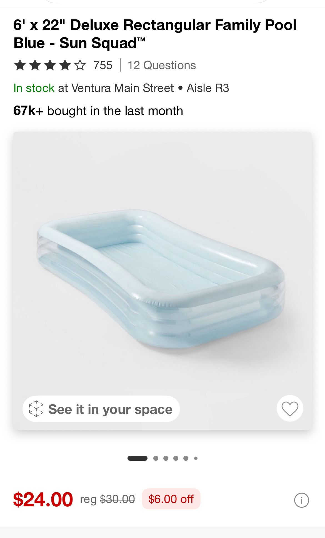Tap the Aisle R3 location text

208,88
